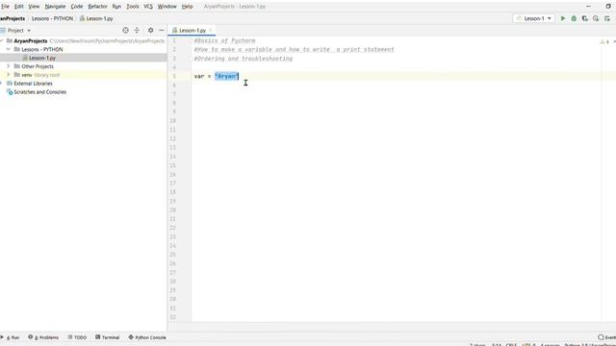Open the View menu
This screenshot has height=346, width=616.
pos(34,7)
